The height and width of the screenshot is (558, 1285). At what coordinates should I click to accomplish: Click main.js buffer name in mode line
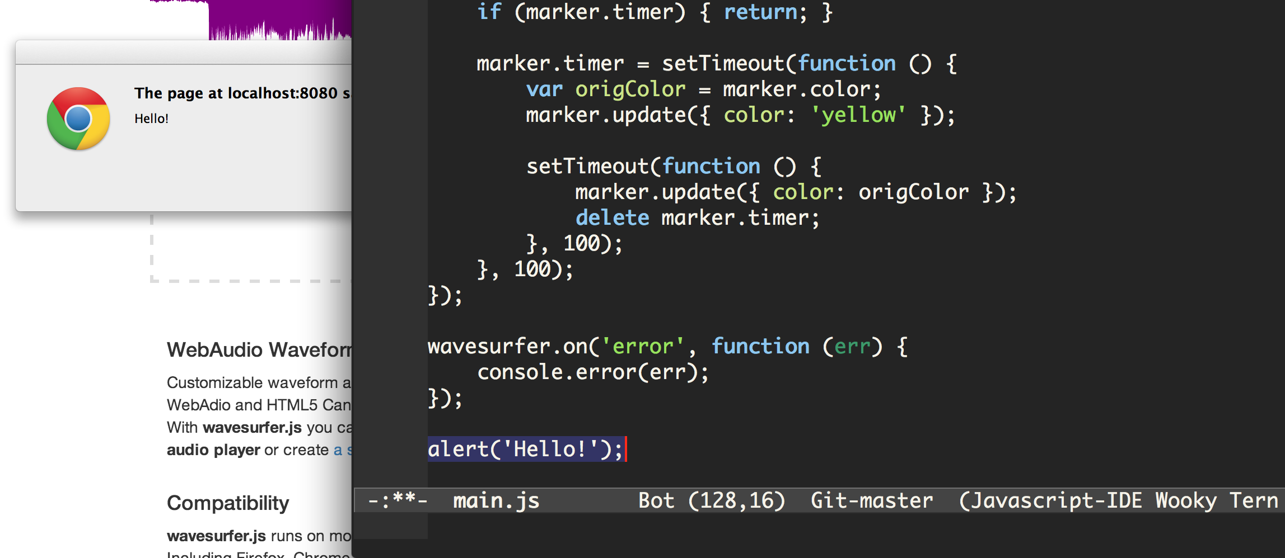[496, 500]
